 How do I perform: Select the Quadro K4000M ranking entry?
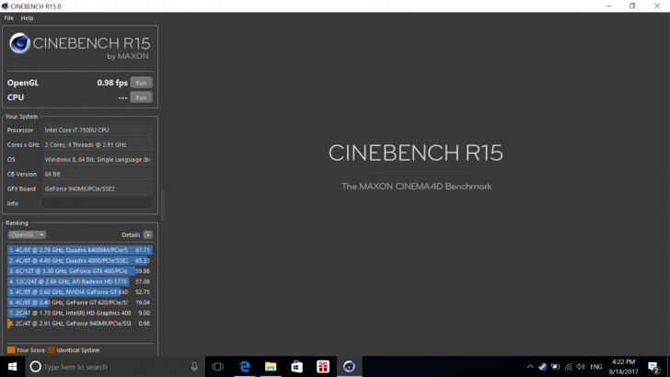[78, 249]
